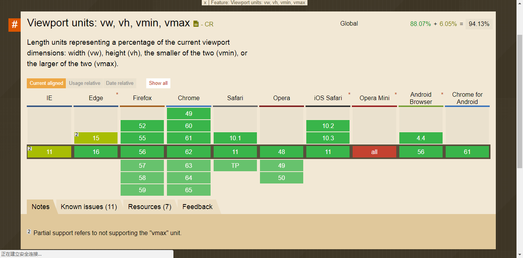This screenshot has width=523, height=258.
Task: Select the Feedback tab
Action: coord(197,207)
